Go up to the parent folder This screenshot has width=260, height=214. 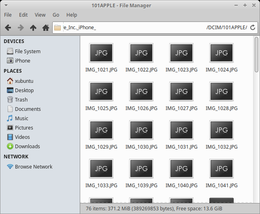click(33, 28)
